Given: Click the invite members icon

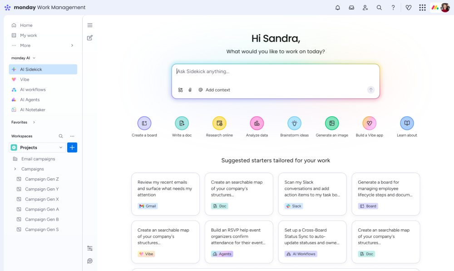Looking at the screenshot, I should pos(365,8).
